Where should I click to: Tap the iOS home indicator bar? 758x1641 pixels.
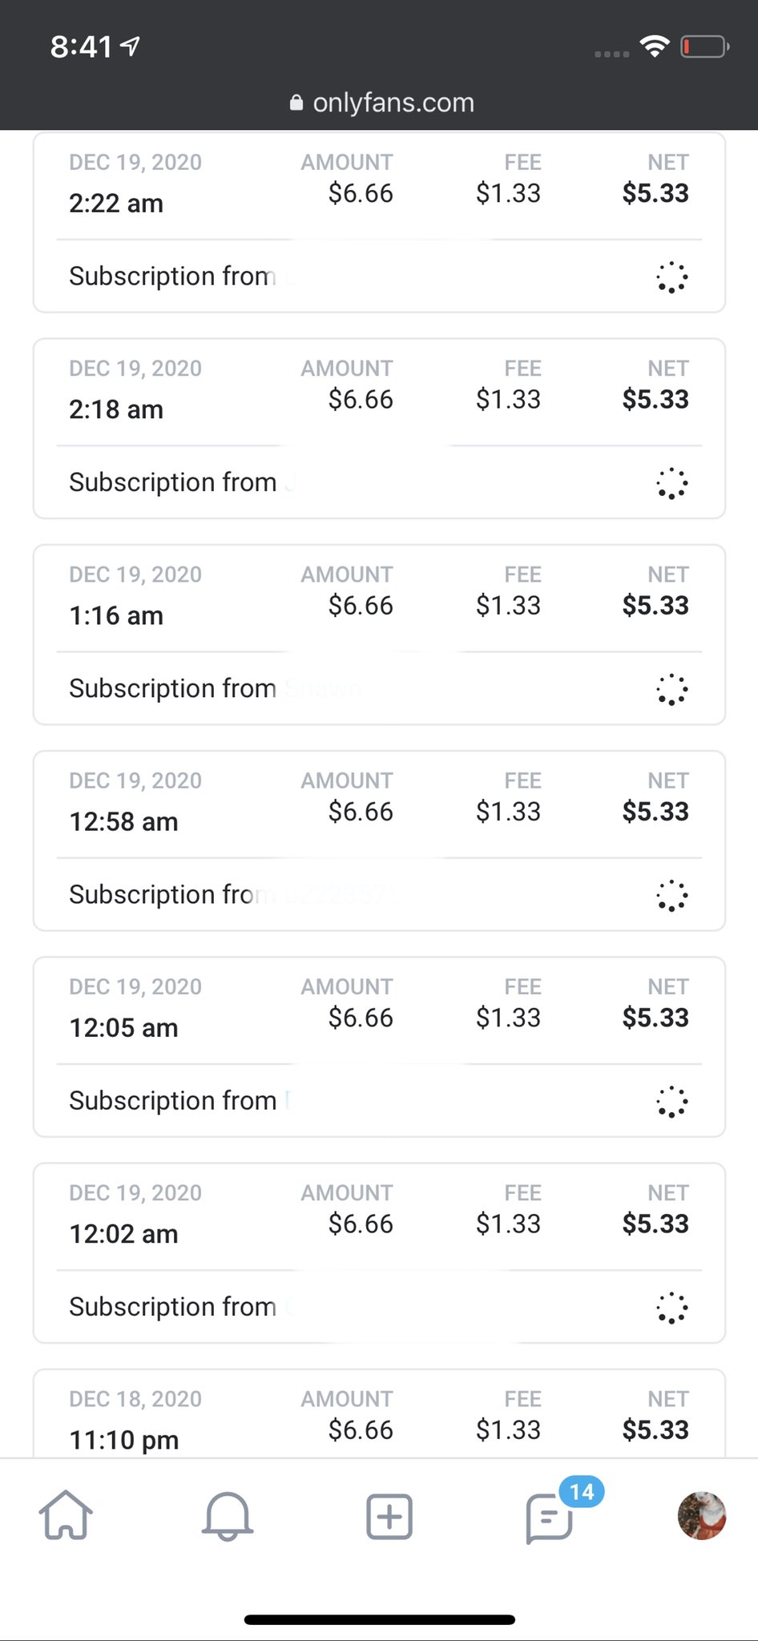click(379, 1619)
